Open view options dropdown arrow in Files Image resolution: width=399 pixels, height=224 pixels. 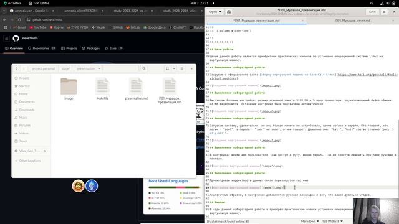coord(174,68)
